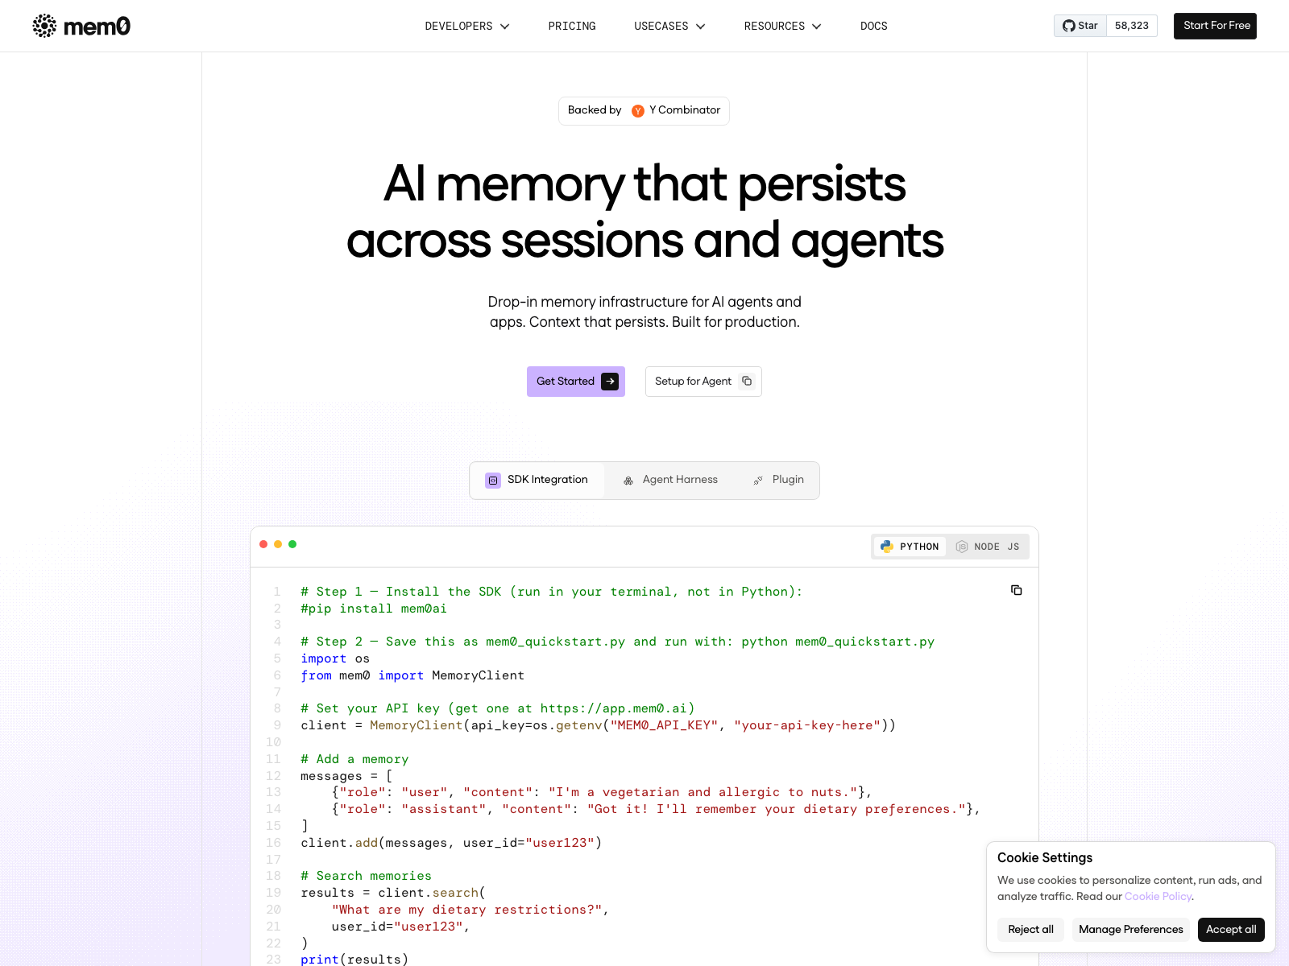This screenshot has height=966, width=1289.
Task: Click the Setup for Agent button
Action: click(x=703, y=382)
